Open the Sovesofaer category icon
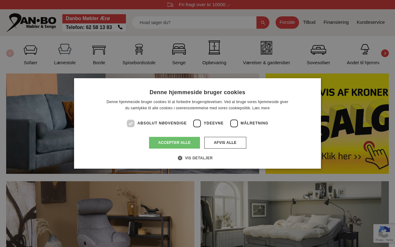Screen dimensions: 395x247 [318, 50]
